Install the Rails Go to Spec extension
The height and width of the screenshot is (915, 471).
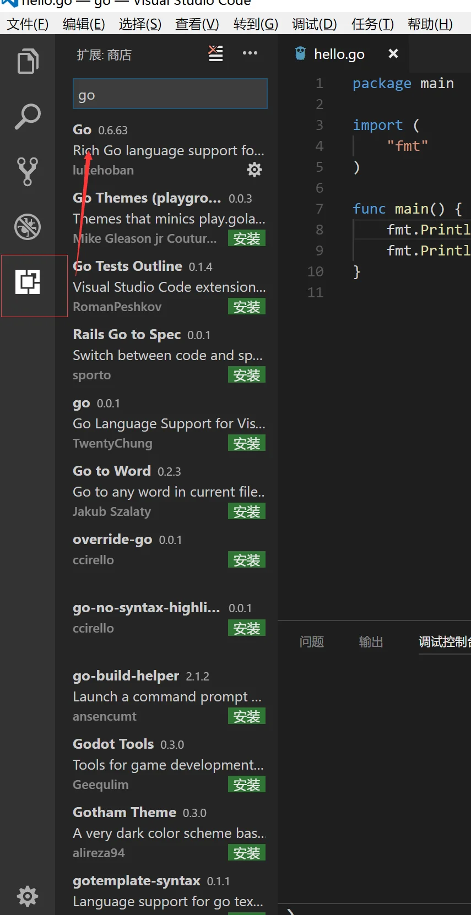(x=247, y=375)
